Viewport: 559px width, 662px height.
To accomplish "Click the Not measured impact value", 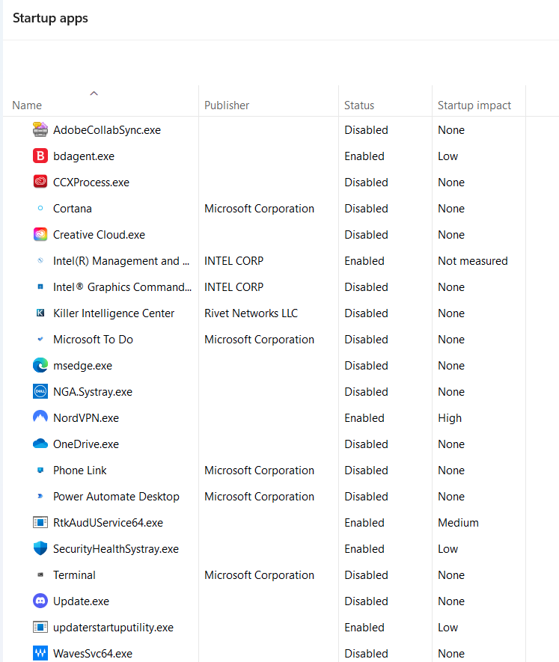I will [472, 261].
